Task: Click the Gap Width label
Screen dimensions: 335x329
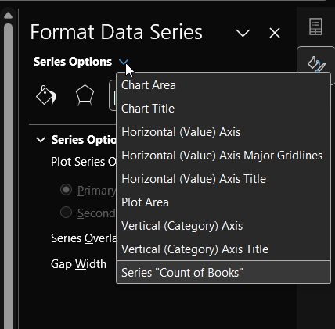Action: point(78,264)
